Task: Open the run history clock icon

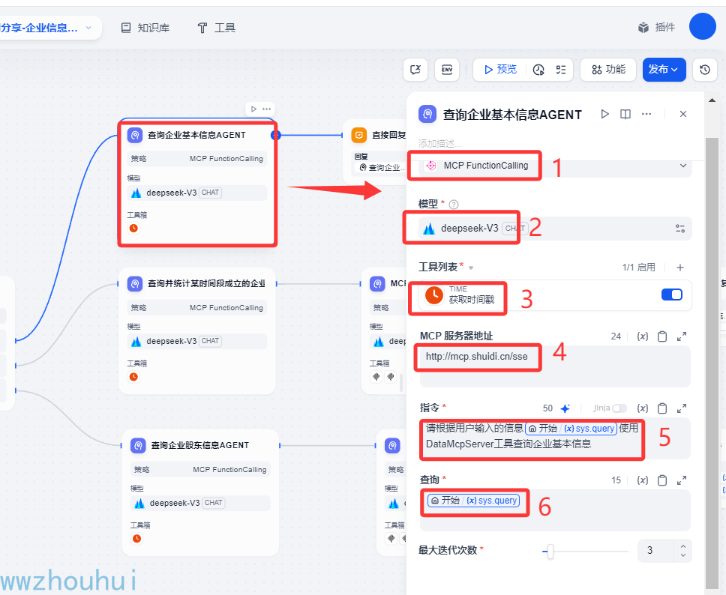Action: point(538,70)
